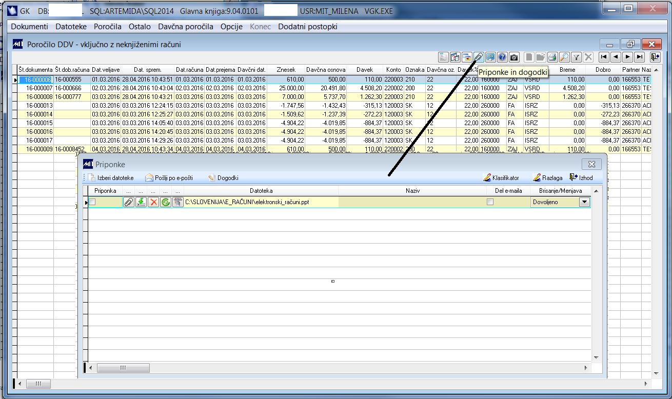Open the magnifier search icon
Screen dimensions: 672x399
[x=564, y=57]
